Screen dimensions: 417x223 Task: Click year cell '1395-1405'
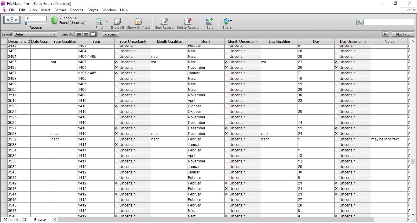point(96,73)
